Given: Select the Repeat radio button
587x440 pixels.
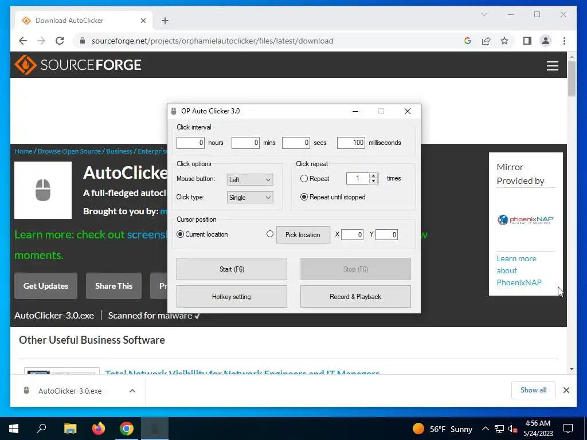Looking at the screenshot, I should [x=304, y=179].
